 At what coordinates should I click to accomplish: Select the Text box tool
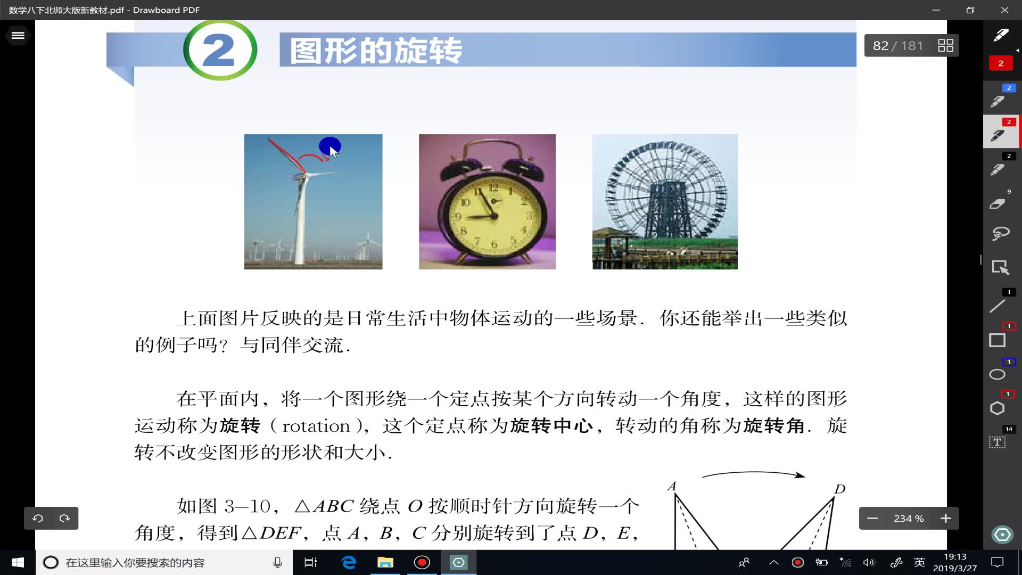click(997, 442)
